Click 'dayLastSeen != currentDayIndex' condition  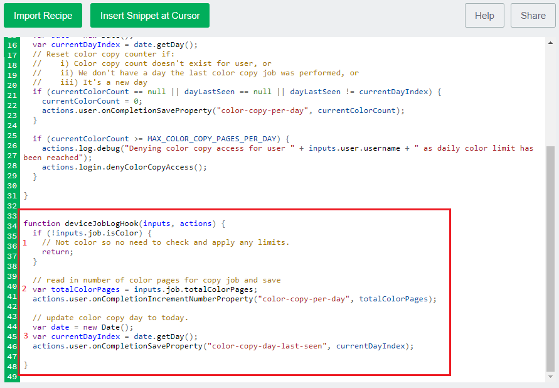point(359,92)
